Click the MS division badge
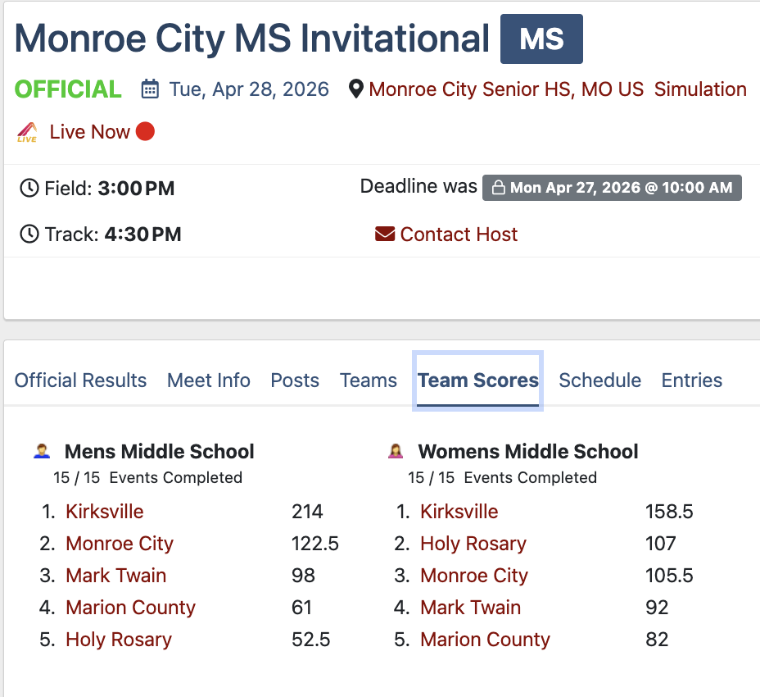760x697 pixels. coord(541,39)
